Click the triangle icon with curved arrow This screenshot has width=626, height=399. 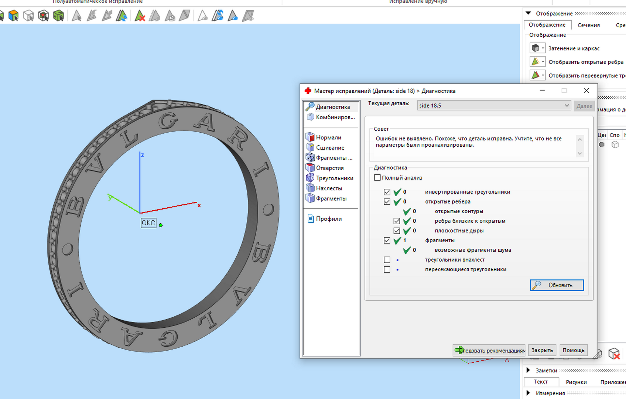click(92, 16)
